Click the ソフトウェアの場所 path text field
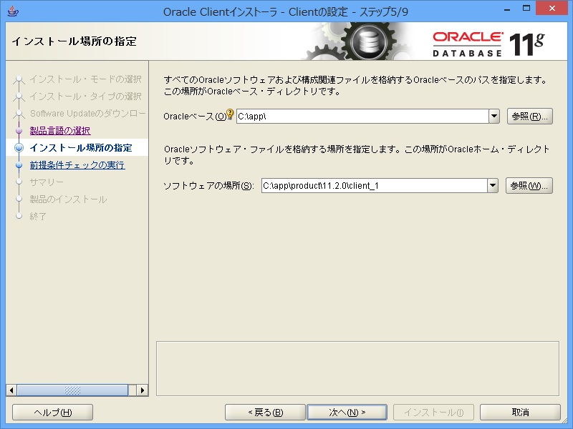The image size is (573, 429). click(373, 186)
